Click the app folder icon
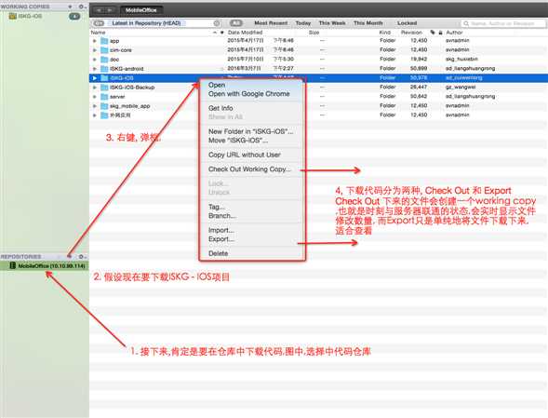This screenshot has width=548, height=418. [x=104, y=41]
